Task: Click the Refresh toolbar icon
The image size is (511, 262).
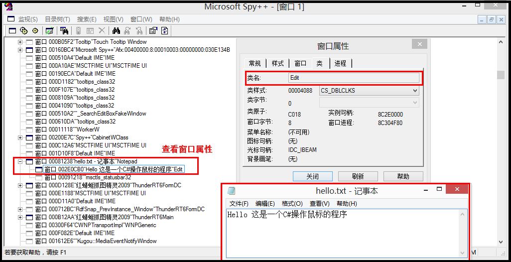Action: [x=164, y=31]
